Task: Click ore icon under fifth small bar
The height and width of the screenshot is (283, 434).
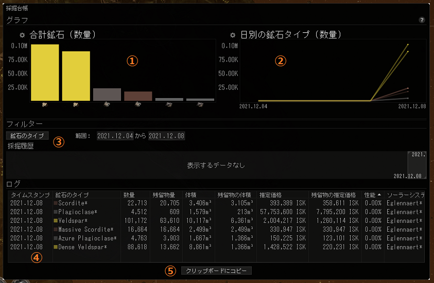Action: 169,104
